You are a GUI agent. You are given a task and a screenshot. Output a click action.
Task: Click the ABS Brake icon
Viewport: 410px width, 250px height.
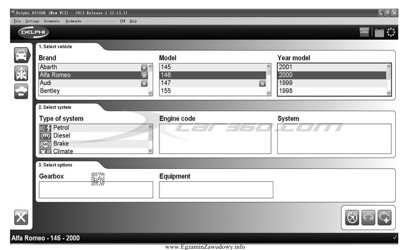pos(45,144)
